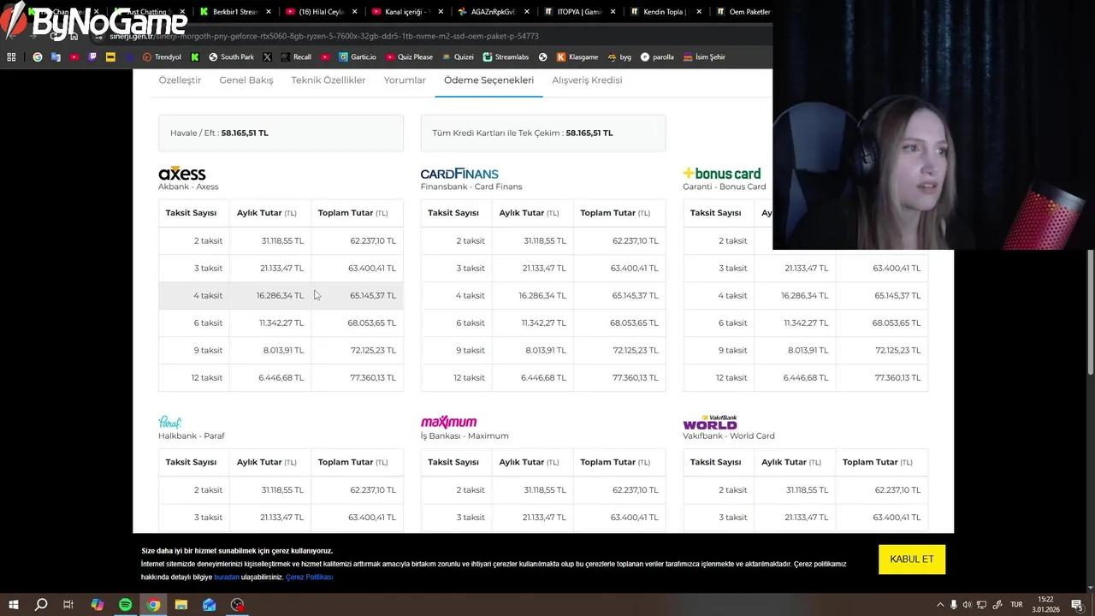Open the X (Twitter) bookmark icon
The height and width of the screenshot is (616, 1095).
coord(268,57)
